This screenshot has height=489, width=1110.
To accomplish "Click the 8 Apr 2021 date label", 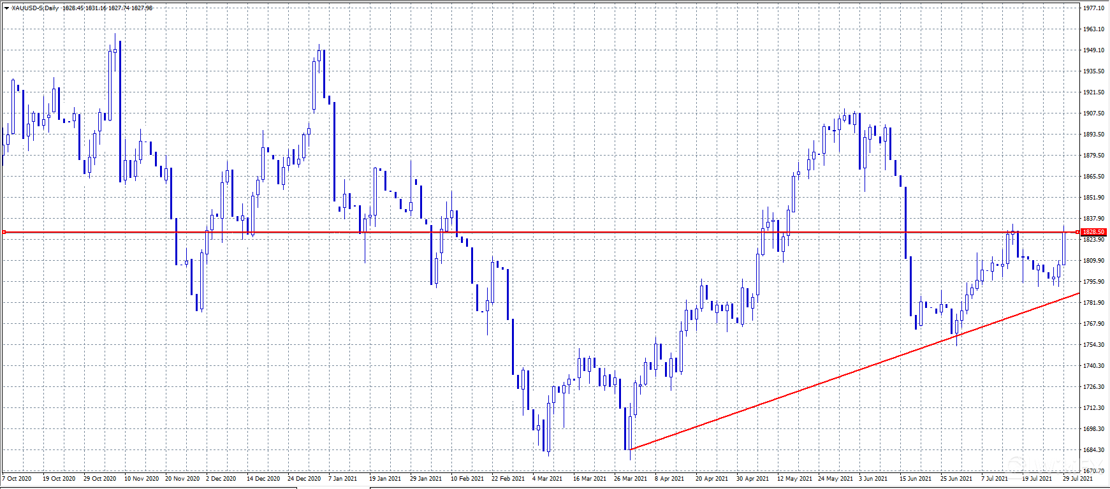I will click(669, 479).
